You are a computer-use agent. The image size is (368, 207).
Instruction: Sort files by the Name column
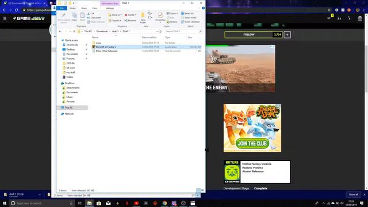click(95, 37)
